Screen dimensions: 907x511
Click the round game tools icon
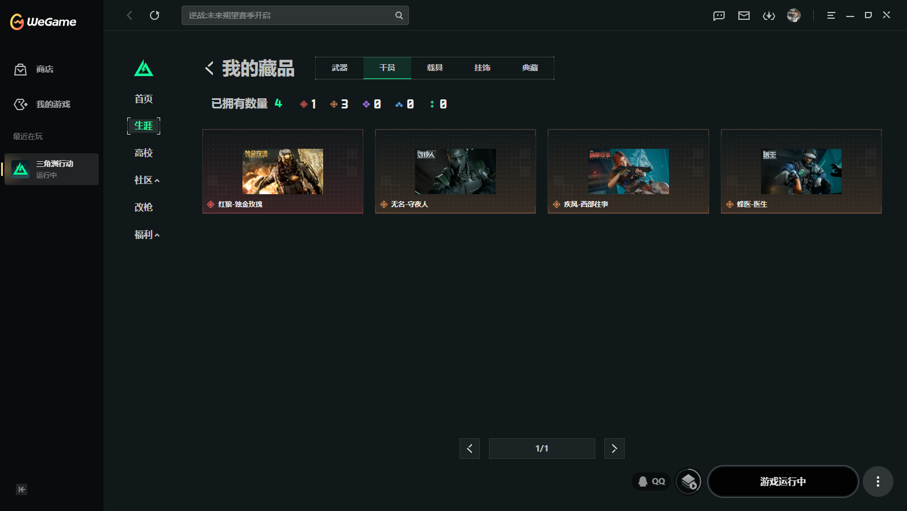688,481
